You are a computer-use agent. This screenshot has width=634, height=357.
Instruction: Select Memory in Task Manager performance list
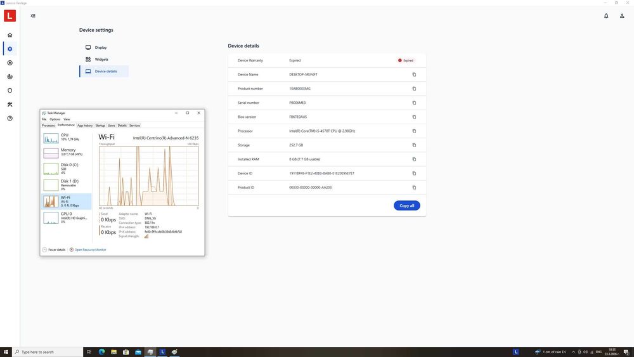[x=67, y=153]
